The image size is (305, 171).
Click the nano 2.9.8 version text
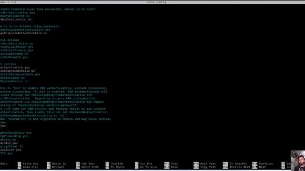(8, 2)
